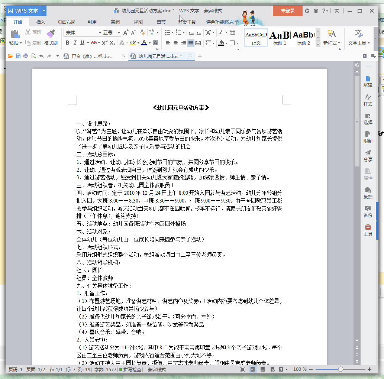The height and width of the screenshot is (379, 384).
Task: Toggle spell check (拼写检查) in status bar
Action: [x=130, y=370]
